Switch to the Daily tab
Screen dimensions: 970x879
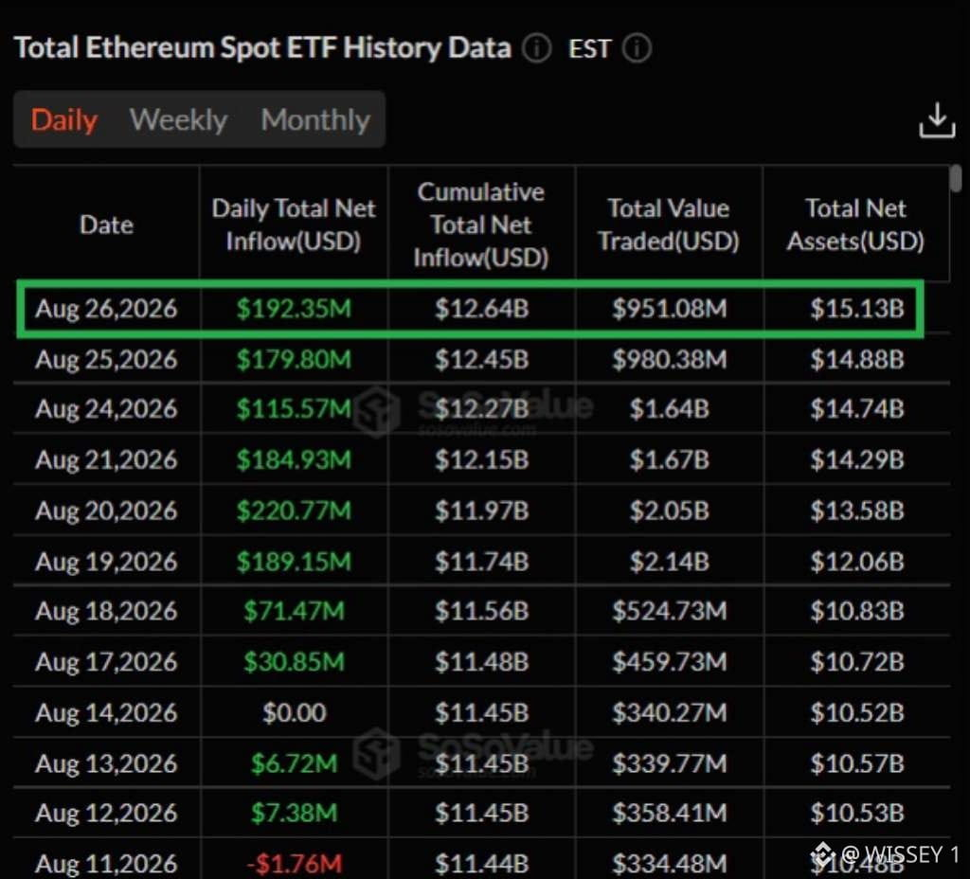pos(64,119)
